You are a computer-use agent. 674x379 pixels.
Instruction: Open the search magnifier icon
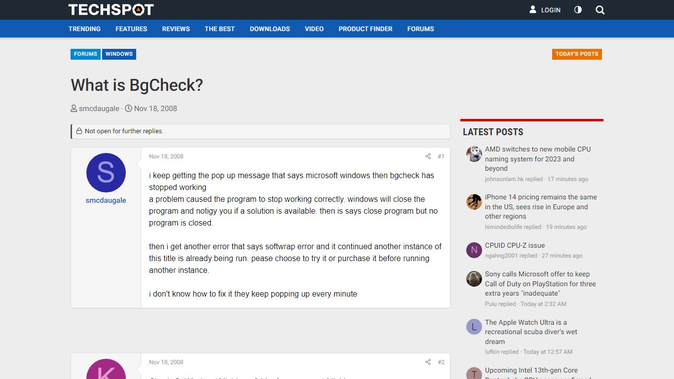600,10
